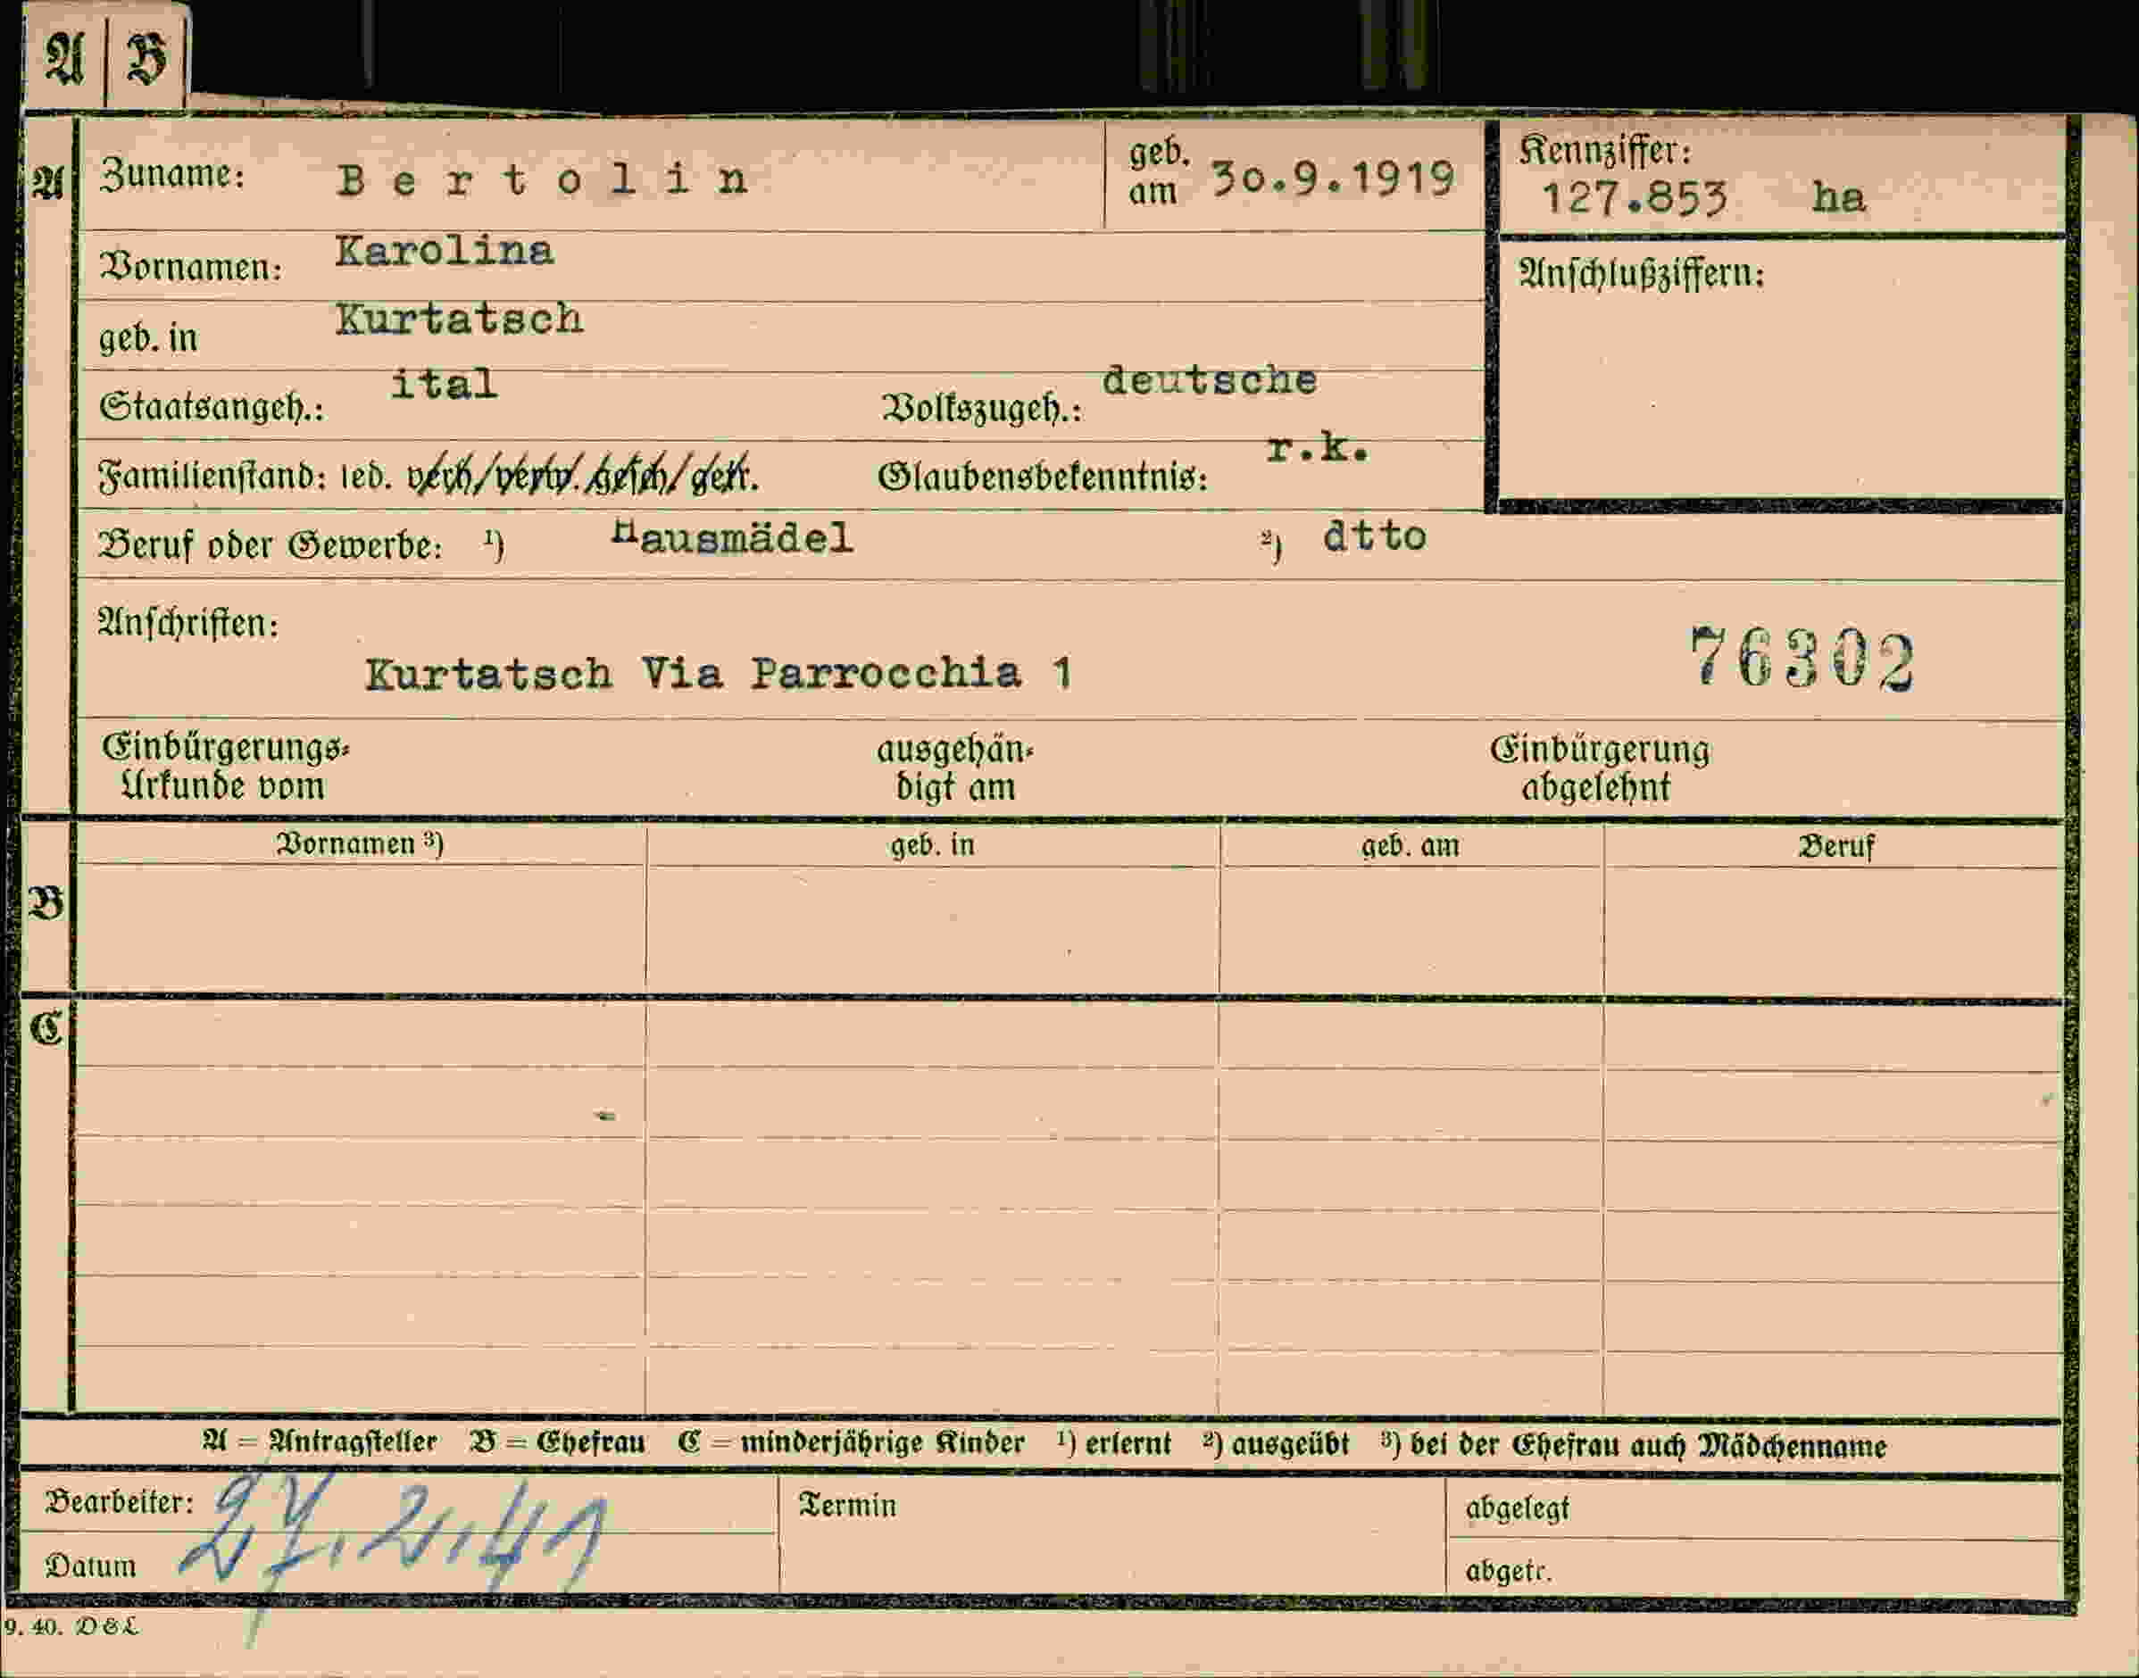Select birthplace 'Kurtatsch' next to 'geb. in'
The image size is (2139, 1678).
459,320
